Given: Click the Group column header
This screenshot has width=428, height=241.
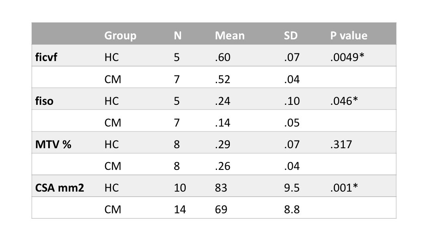Looking at the screenshot, I should tap(120, 36).
